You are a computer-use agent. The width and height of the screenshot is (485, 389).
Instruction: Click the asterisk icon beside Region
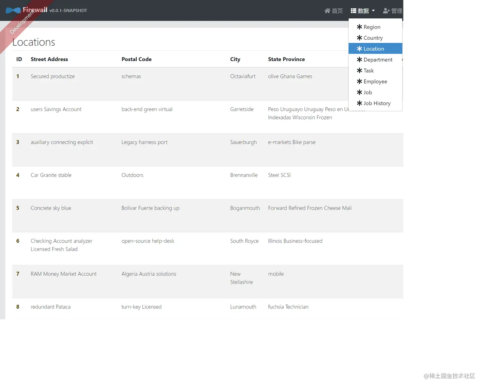pos(360,27)
